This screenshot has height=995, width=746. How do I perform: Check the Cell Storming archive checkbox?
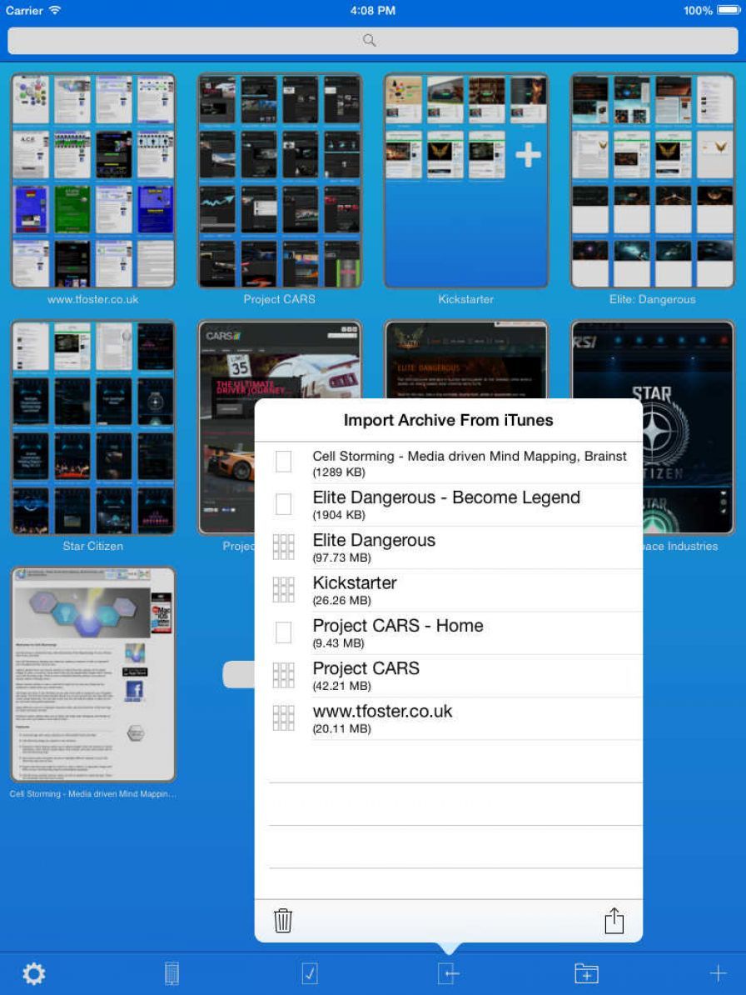pos(283,462)
